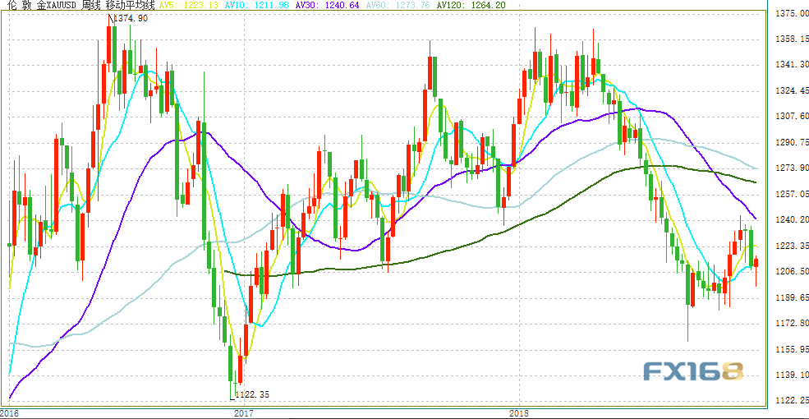Select the 2016 label on time axis
The height and width of the screenshot is (419, 809).
click(x=10, y=412)
